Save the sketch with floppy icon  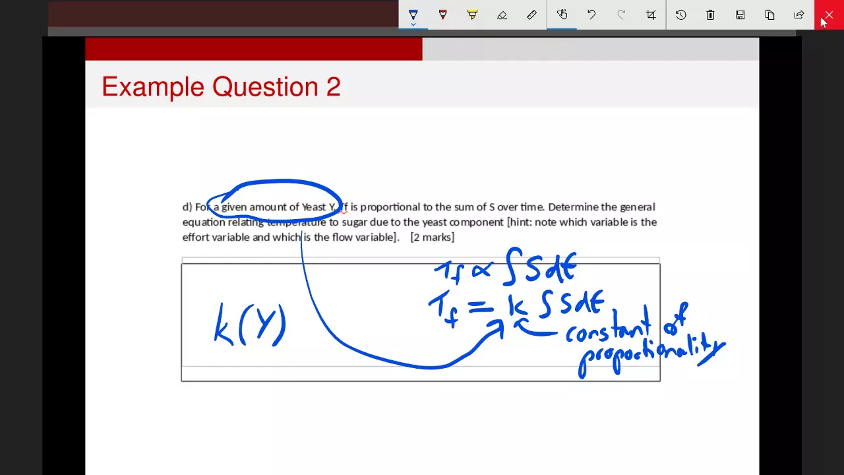(740, 15)
